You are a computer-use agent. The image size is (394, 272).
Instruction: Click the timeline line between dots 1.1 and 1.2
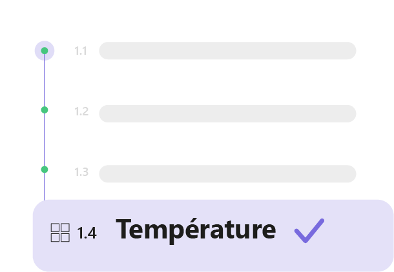(44, 81)
